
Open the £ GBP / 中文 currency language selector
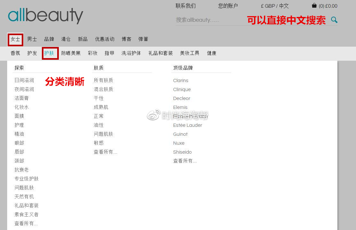275,6
